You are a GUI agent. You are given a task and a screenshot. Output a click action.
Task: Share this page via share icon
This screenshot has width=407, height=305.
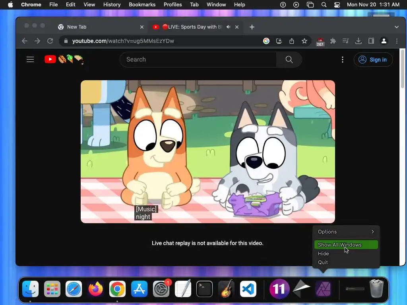(292, 41)
